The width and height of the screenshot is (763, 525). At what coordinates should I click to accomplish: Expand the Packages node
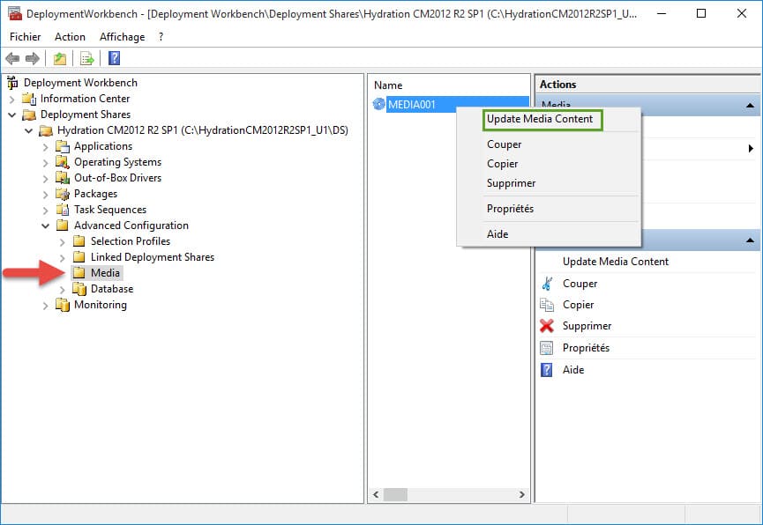pos(46,195)
